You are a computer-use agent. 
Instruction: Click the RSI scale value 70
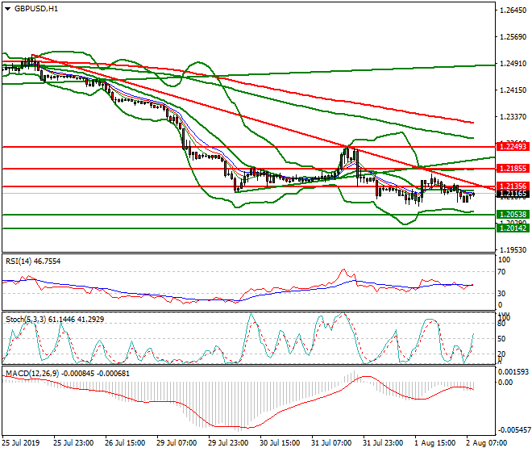point(502,272)
